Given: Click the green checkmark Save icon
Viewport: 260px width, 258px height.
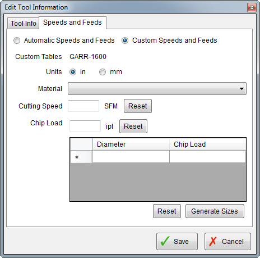Looking at the screenshot, I should pos(165,241).
